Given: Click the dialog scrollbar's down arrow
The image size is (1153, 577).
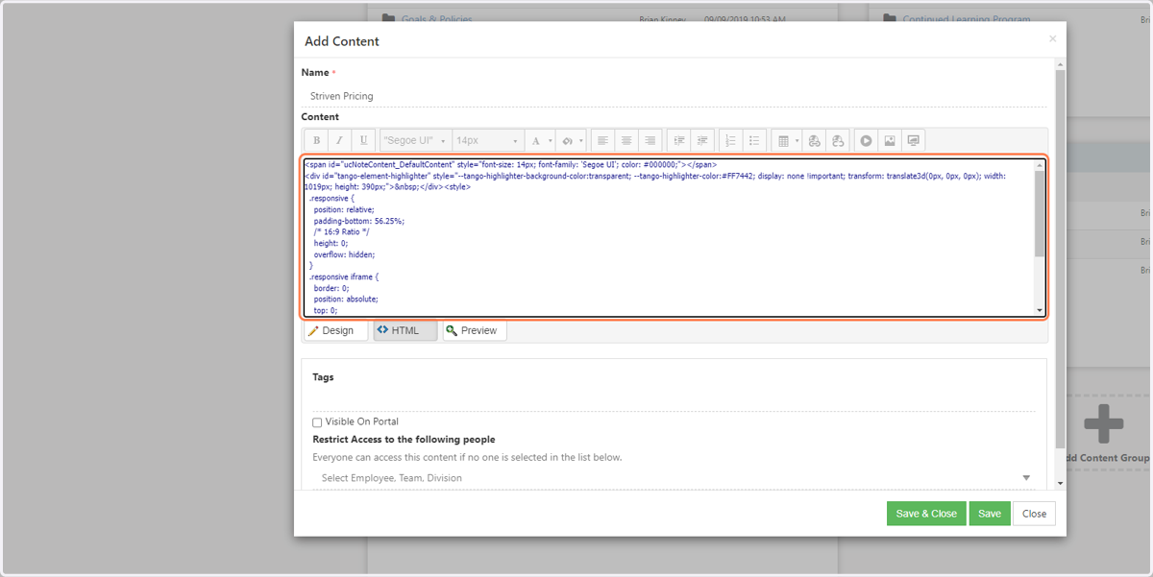Looking at the screenshot, I should point(1061,484).
